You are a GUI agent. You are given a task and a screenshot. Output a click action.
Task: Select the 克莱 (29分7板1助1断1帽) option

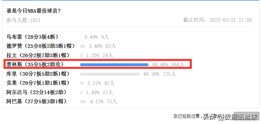pos(38,83)
